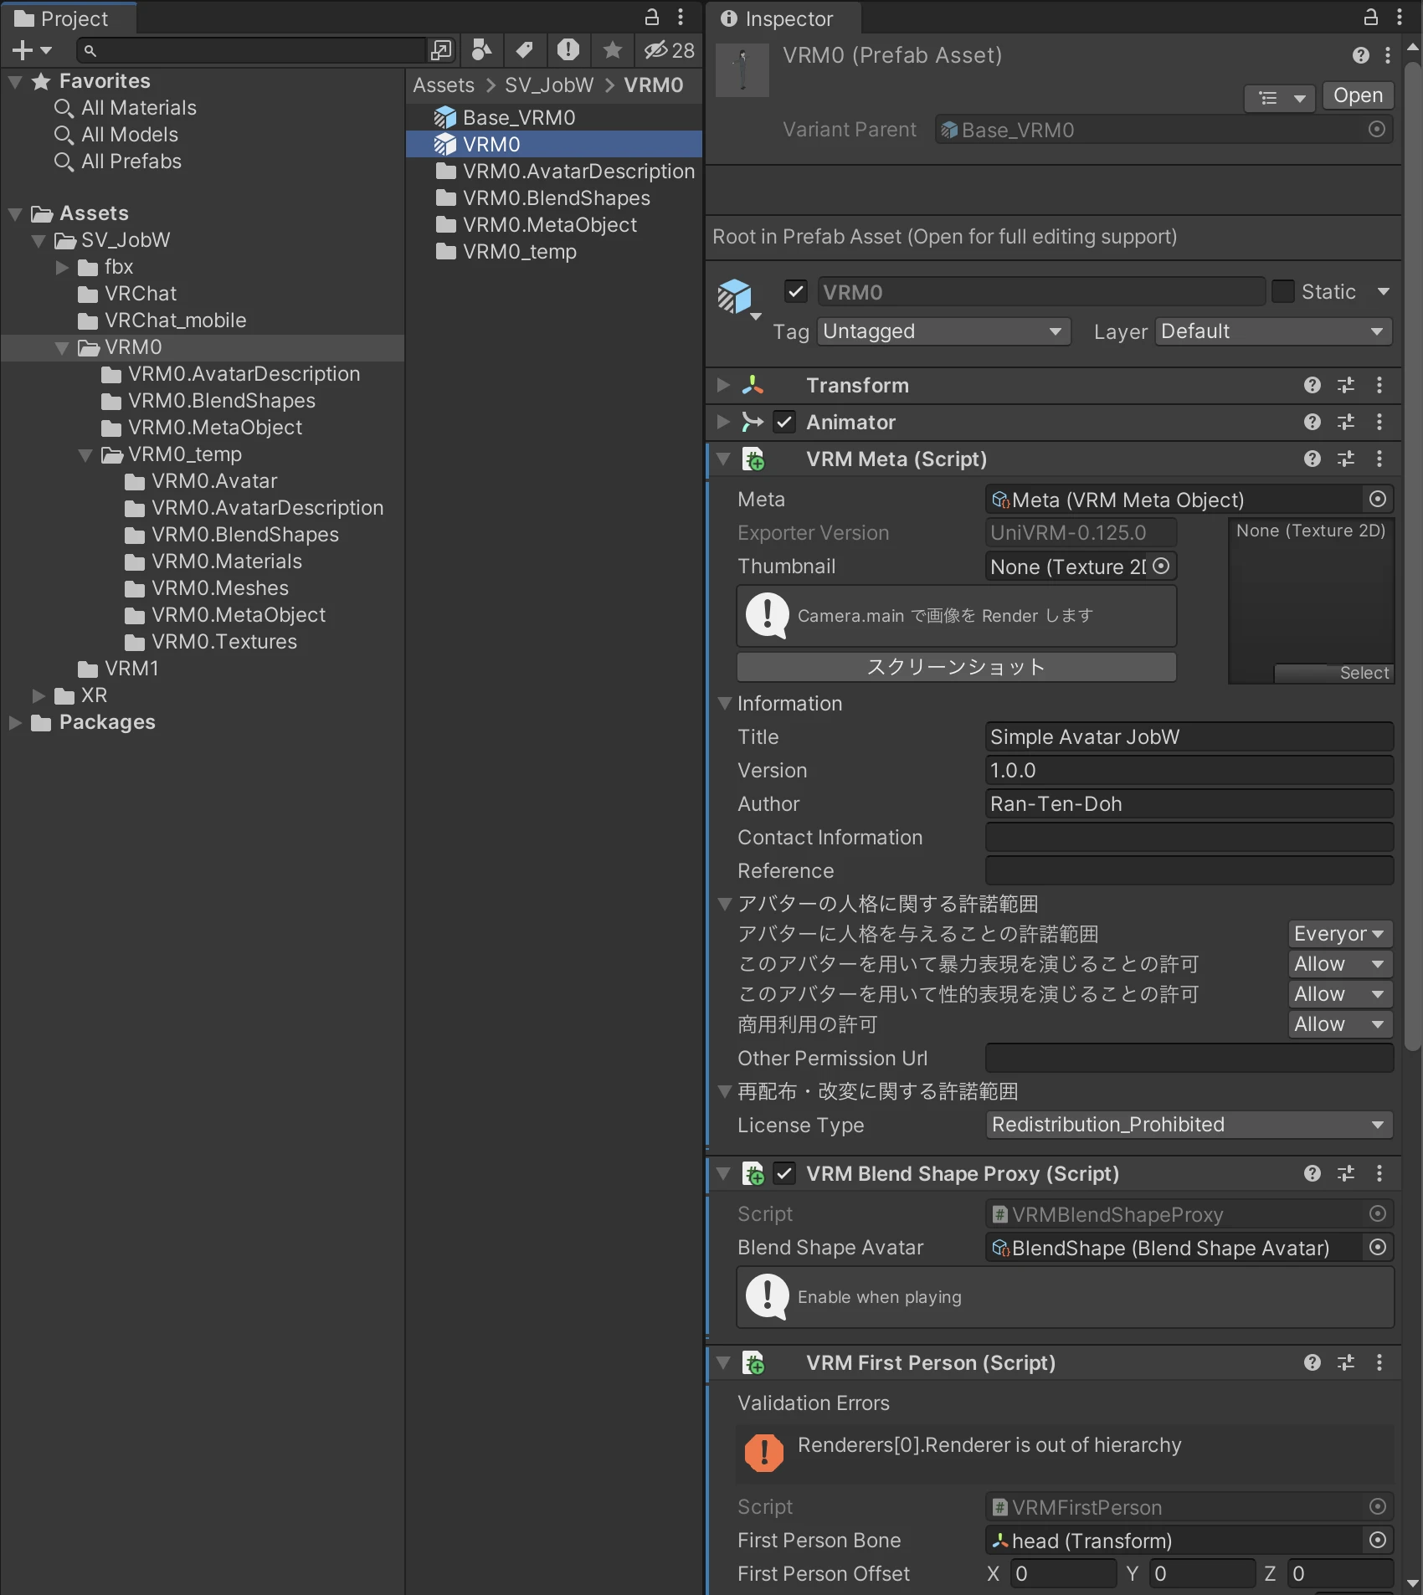Open VRM Meta component help icon
The height and width of the screenshot is (1595, 1423).
click(1313, 459)
